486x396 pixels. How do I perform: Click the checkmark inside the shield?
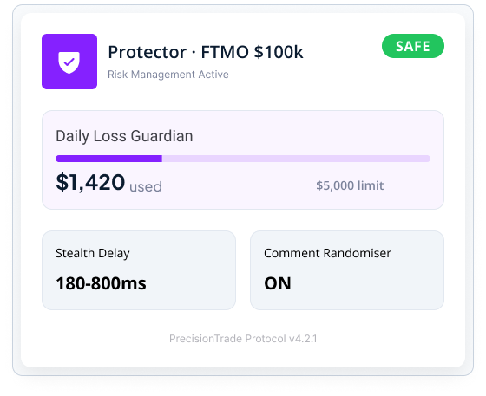pos(69,62)
